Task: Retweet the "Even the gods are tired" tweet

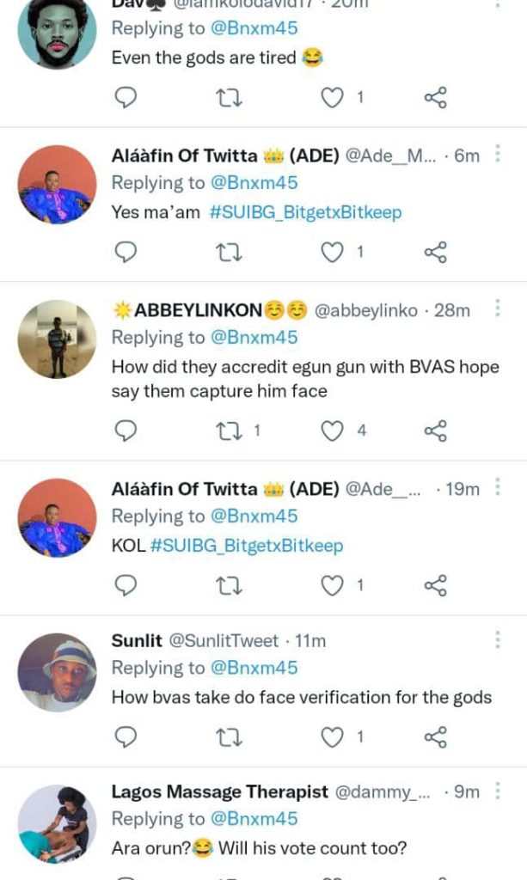Action: pos(229,98)
